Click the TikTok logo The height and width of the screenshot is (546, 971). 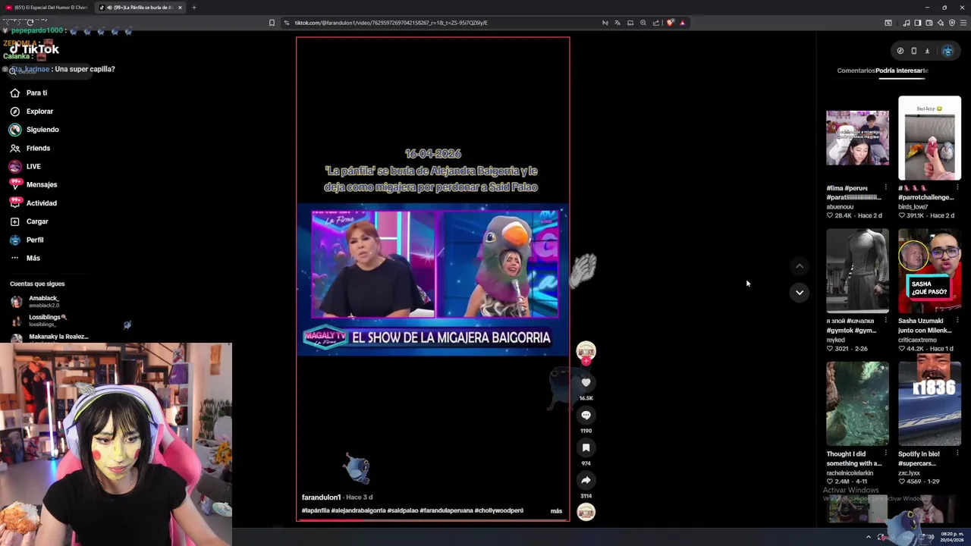pyautogui.click(x=35, y=49)
